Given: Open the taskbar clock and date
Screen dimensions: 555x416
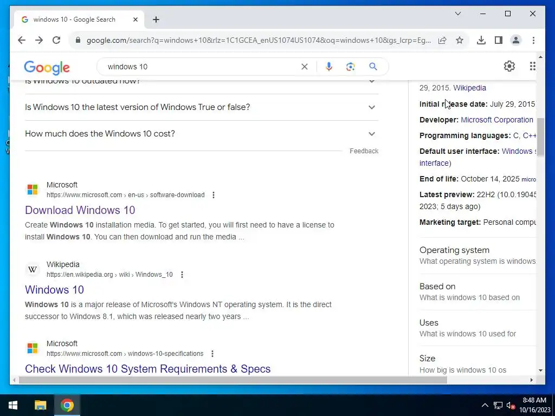Looking at the screenshot, I should click(x=534, y=405).
